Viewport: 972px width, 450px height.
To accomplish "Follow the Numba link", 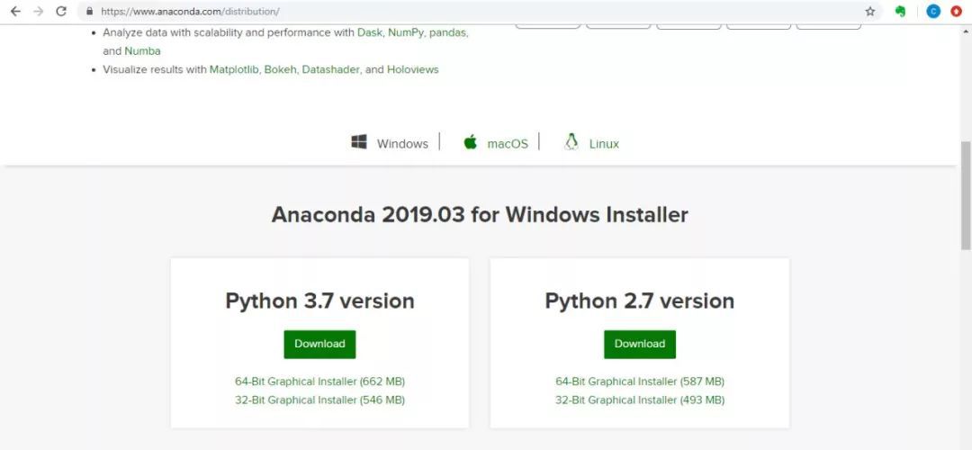I will coord(142,50).
